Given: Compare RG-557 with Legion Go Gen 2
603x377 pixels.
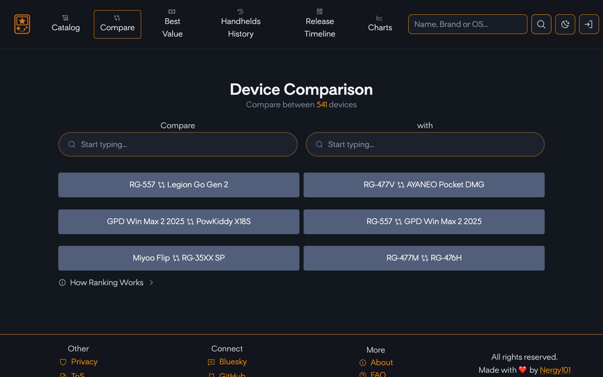Looking at the screenshot, I should pyautogui.click(x=179, y=185).
